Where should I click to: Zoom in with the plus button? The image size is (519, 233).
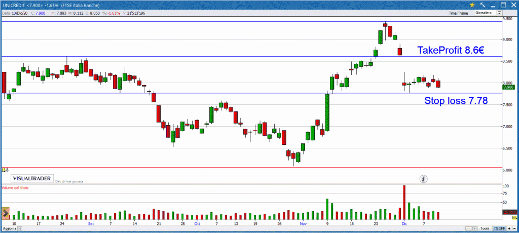(509, 229)
